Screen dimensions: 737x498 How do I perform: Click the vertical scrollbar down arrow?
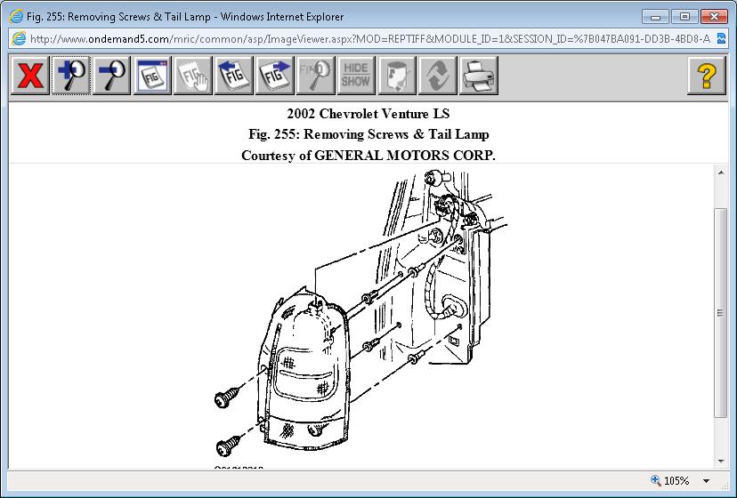(x=721, y=462)
